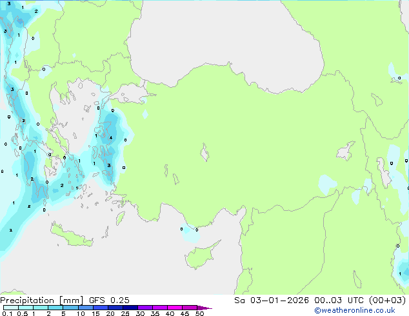Click the '25' legend scale label
The image size is (409, 316).
pyautogui.click(x=125, y=313)
